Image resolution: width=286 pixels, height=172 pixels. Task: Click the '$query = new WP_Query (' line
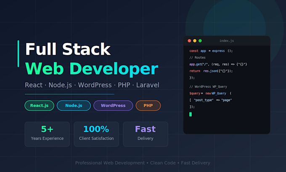pos(210,93)
